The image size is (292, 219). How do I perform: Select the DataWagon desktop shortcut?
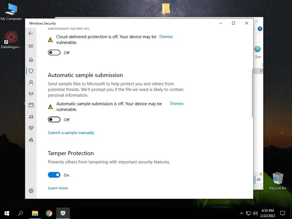click(11, 40)
